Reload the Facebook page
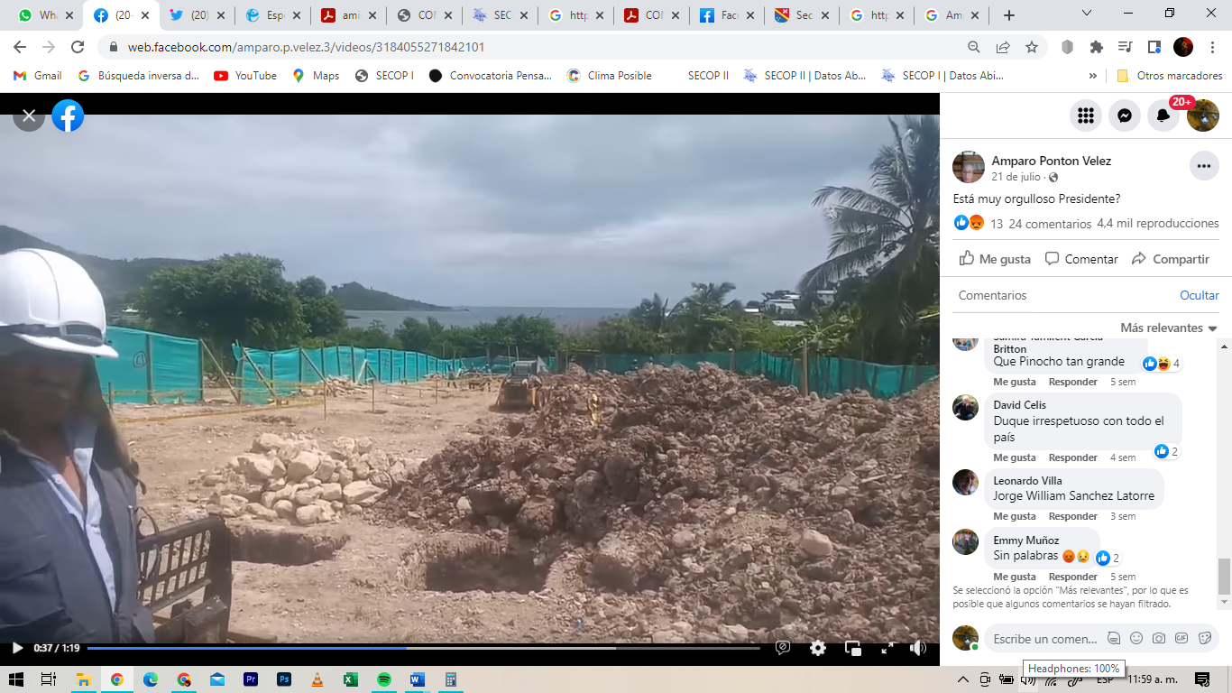The image size is (1232, 693). [78, 47]
